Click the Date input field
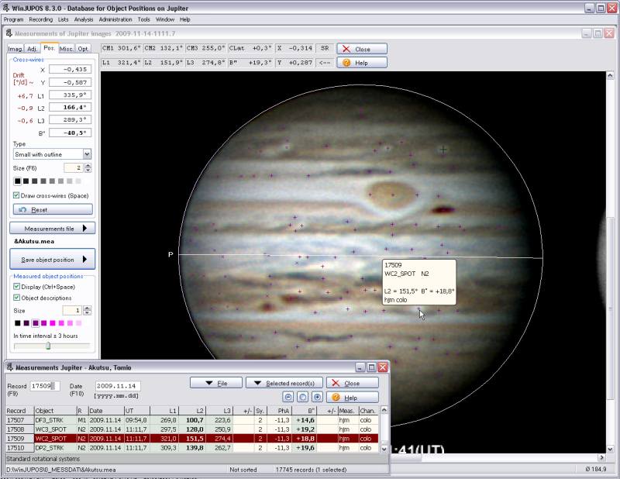This screenshot has width=620, height=479. [x=118, y=386]
